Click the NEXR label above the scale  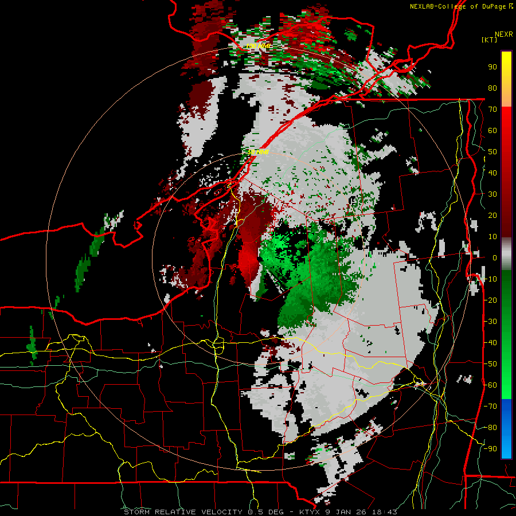504,34
